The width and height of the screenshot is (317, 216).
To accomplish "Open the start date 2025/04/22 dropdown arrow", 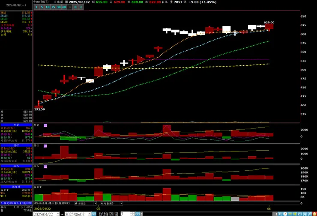I will coord(58,214).
